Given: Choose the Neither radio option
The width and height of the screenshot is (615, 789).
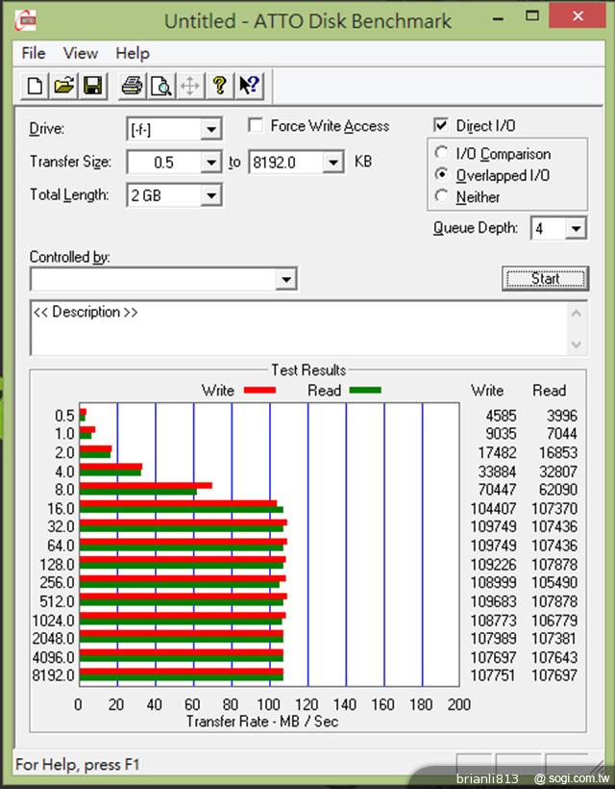Looking at the screenshot, I should point(442,196).
